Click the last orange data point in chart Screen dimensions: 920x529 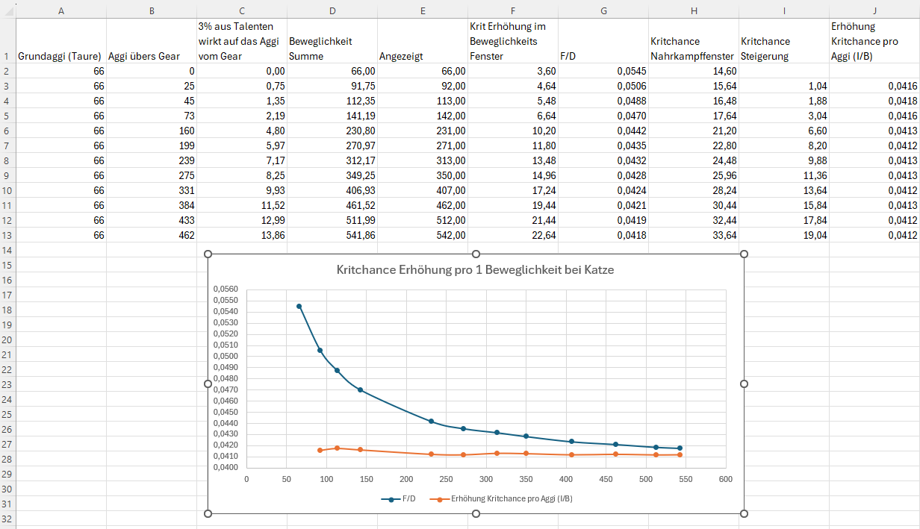pyautogui.click(x=680, y=454)
